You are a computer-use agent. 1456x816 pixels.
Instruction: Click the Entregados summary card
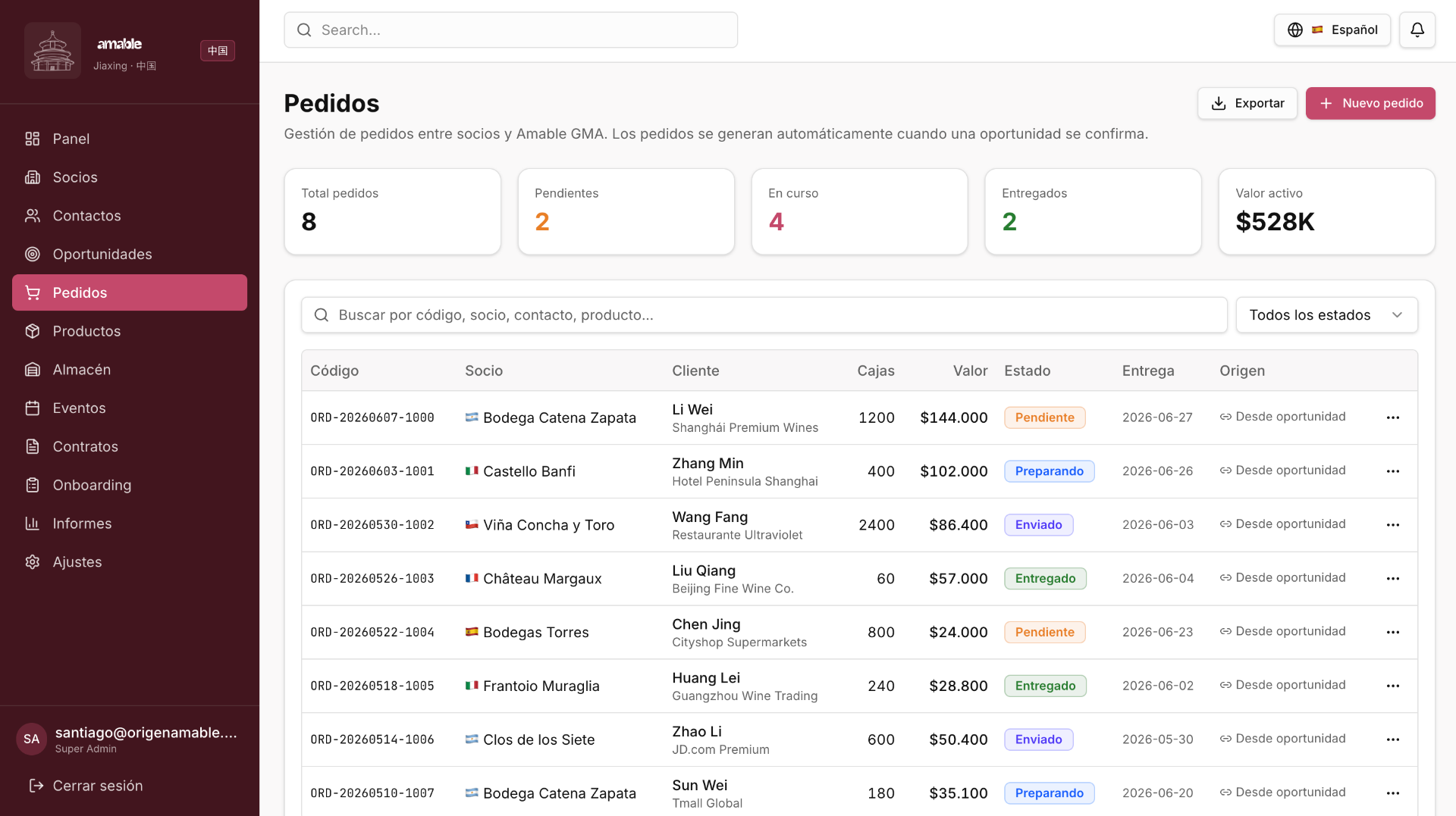click(x=1093, y=211)
